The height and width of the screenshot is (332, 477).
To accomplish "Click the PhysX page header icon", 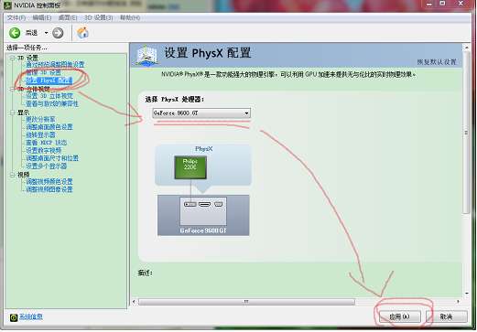I will (x=146, y=56).
